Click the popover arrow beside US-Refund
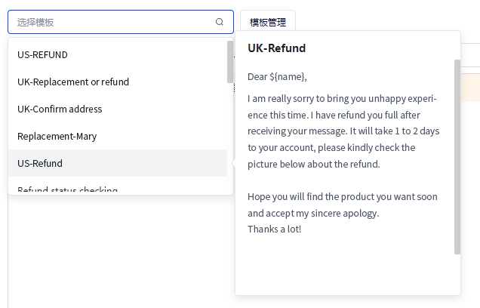This screenshot has height=308, width=480. (232, 163)
